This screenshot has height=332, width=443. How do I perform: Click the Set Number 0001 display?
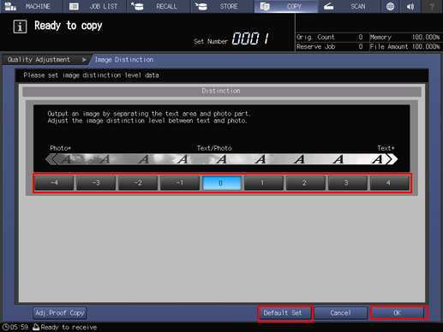click(x=231, y=39)
